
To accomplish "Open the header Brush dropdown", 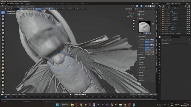I will click(x=58, y=9).
